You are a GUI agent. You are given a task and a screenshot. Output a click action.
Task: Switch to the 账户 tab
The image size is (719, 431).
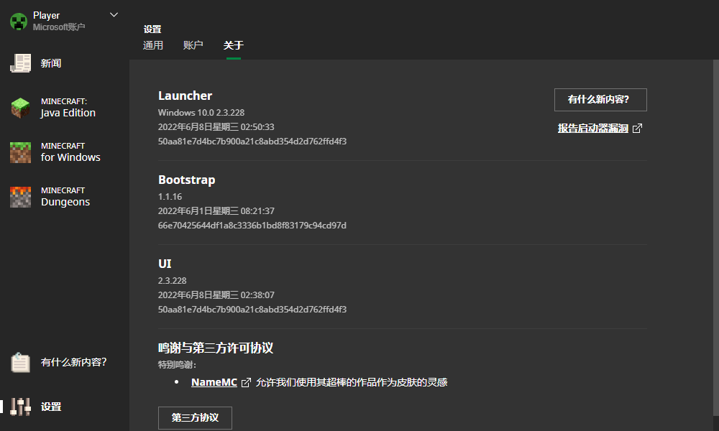coord(193,45)
